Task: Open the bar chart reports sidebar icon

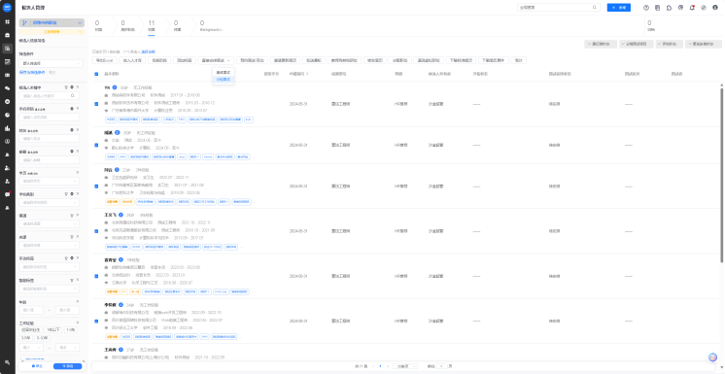Action: tap(8, 128)
